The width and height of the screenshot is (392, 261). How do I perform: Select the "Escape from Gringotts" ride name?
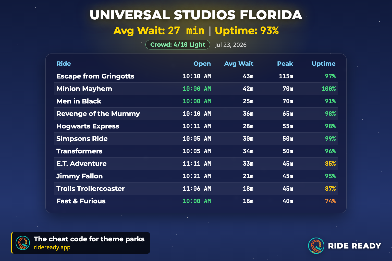pos(95,76)
